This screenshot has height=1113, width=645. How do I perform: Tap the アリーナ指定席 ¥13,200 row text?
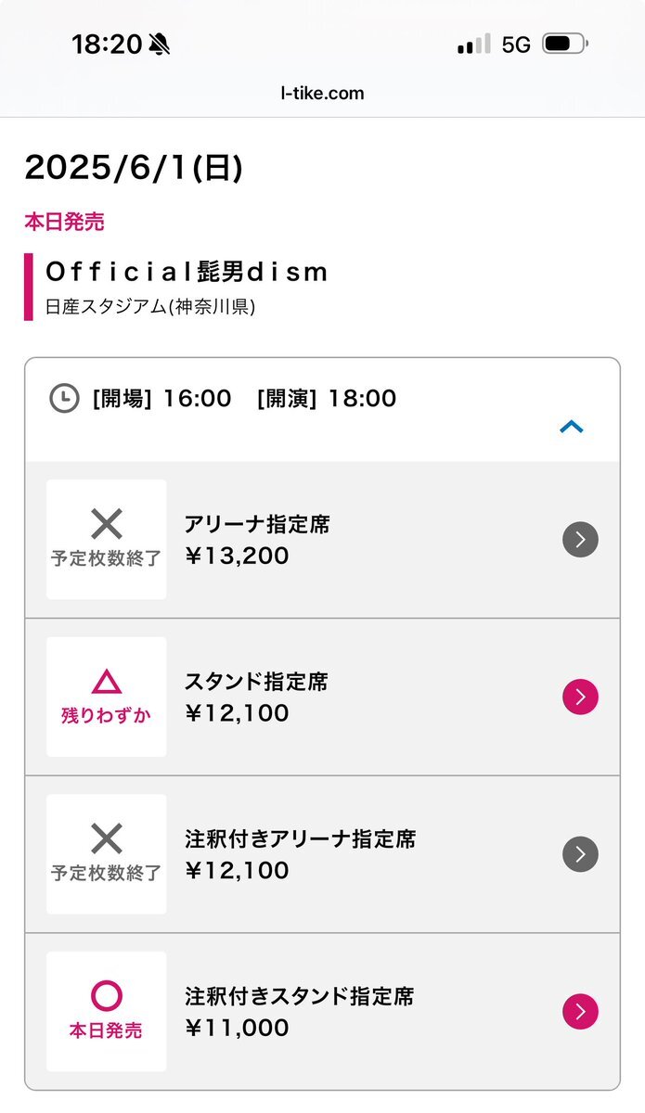(x=257, y=540)
